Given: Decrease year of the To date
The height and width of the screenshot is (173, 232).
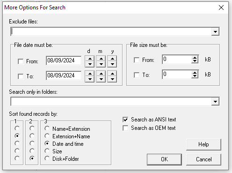Looking at the screenshot, I should click(x=112, y=79).
